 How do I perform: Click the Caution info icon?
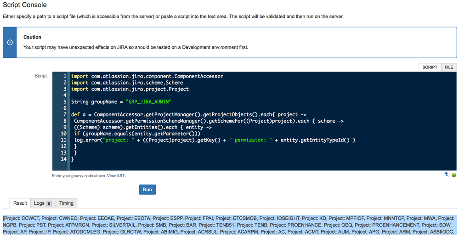(x=10, y=42)
